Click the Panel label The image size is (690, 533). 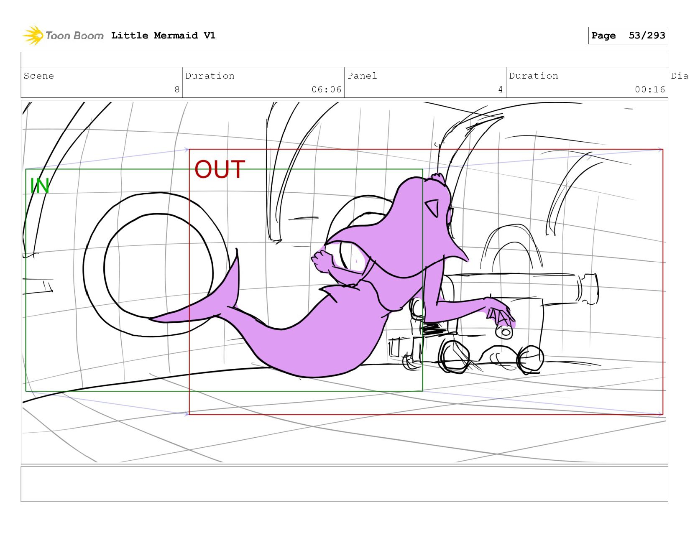pos(362,76)
